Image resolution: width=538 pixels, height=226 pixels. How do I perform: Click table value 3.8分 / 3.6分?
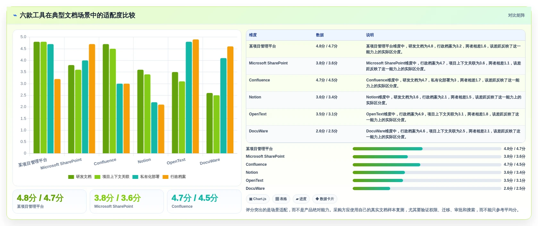(327, 63)
